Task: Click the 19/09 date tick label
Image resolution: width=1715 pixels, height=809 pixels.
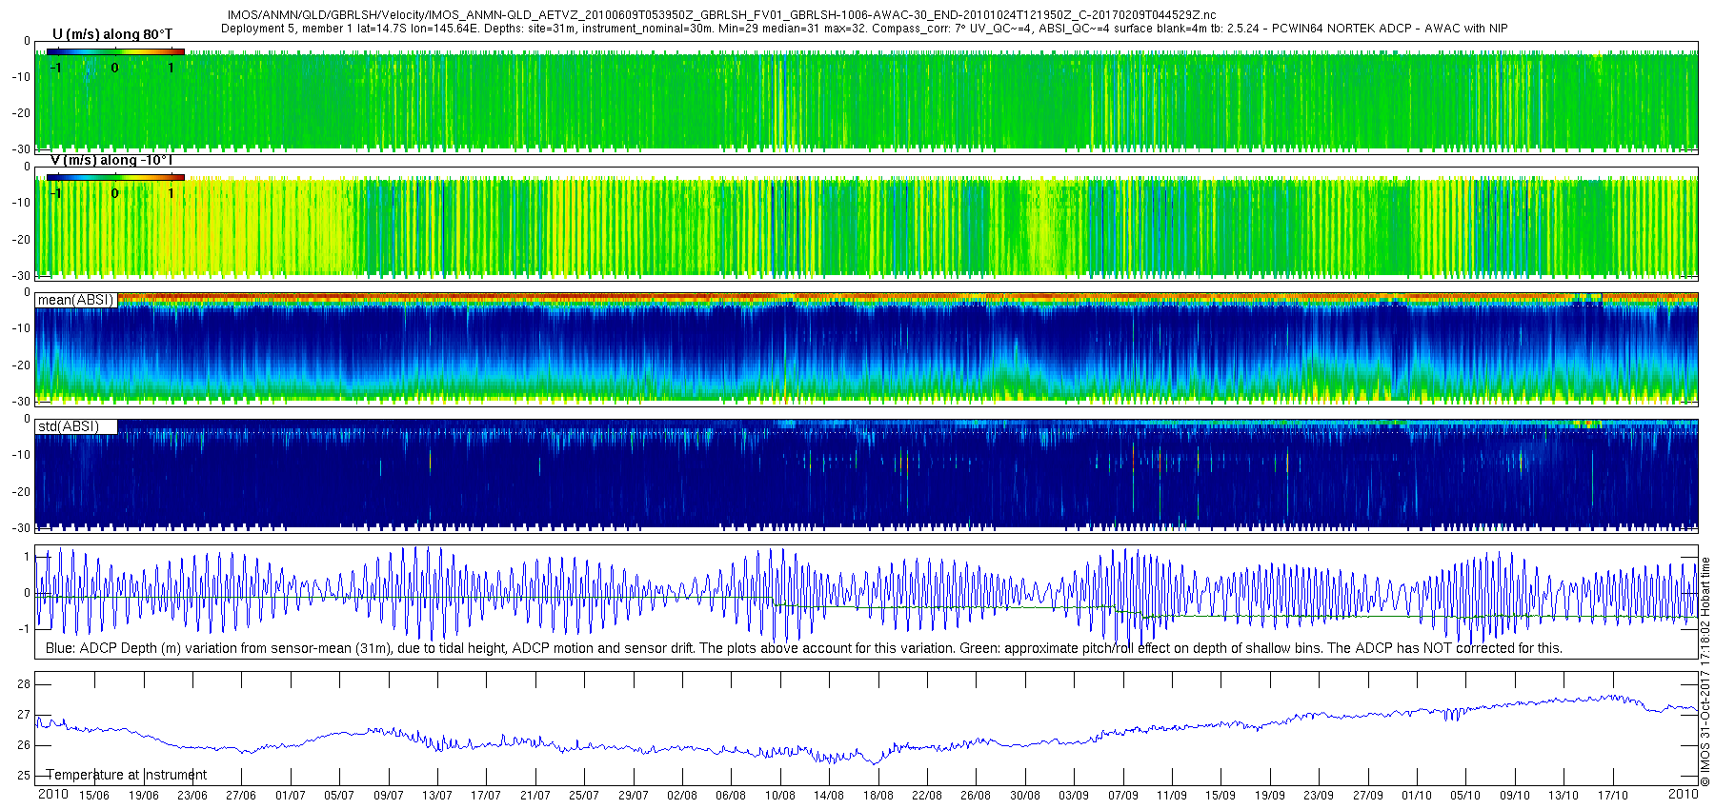Action: [1270, 796]
